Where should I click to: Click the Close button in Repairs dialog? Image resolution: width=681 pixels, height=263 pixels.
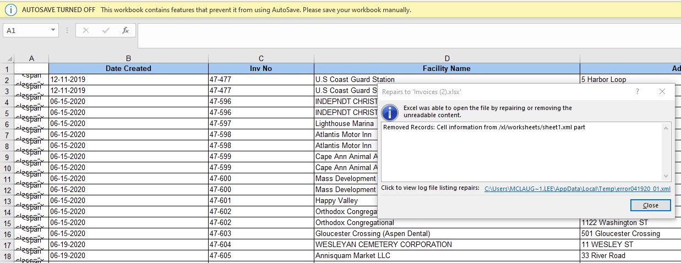[651, 205]
